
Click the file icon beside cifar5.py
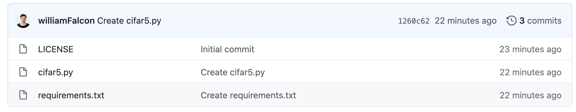coord(23,72)
